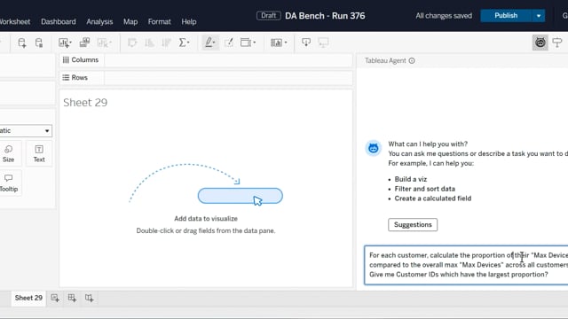The width and height of the screenshot is (568, 319).
Task: Click the 'Create a calculated field' bullet text
Action: click(x=433, y=198)
